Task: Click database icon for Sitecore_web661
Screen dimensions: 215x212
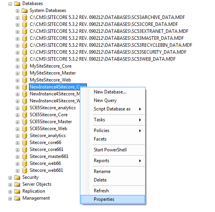Action: coord(25,170)
